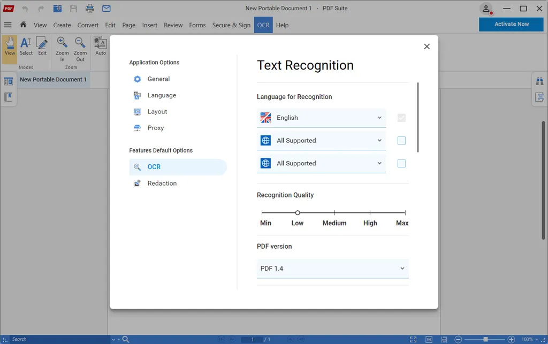Image resolution: width=548 pixels, height=344 pixels.
Task: Open the Help menu
Action: 282,25
